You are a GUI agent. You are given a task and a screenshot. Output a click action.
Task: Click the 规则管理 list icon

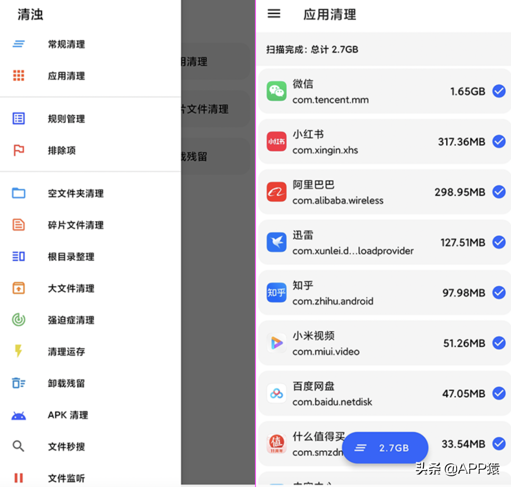coord(18,119)
